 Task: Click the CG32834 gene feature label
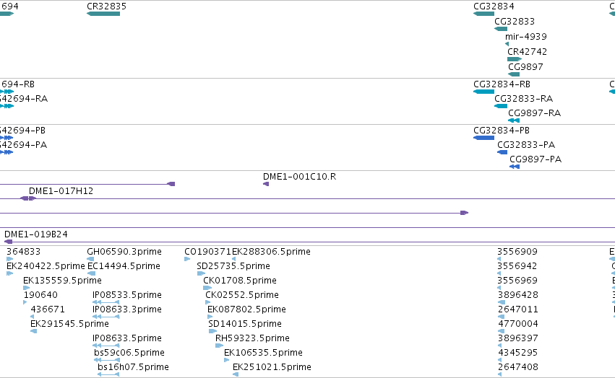click(x=494, y=6)
